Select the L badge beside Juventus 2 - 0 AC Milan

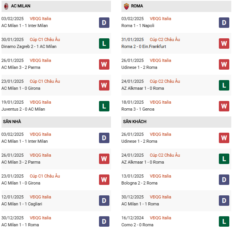click(x=104, y=106)
